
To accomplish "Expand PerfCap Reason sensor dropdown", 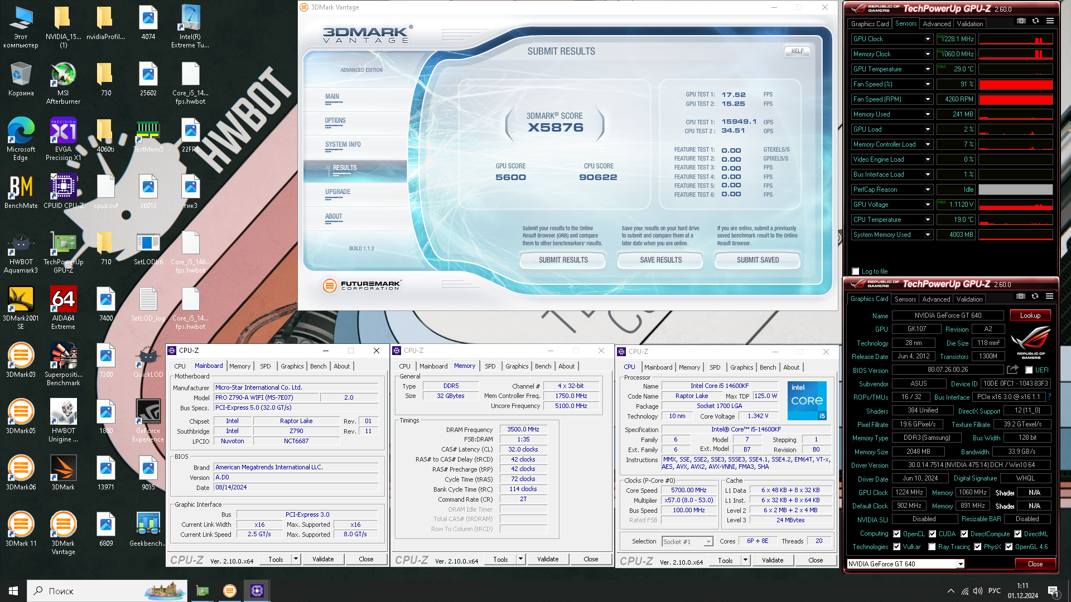I will [x=928, y=190].
